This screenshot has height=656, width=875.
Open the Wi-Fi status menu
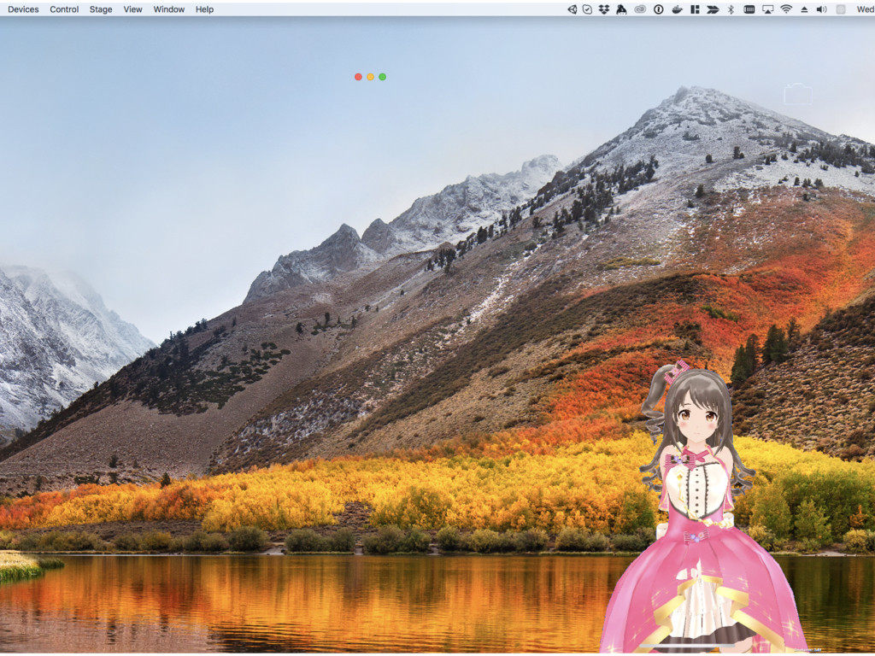[x=786, y=9]
